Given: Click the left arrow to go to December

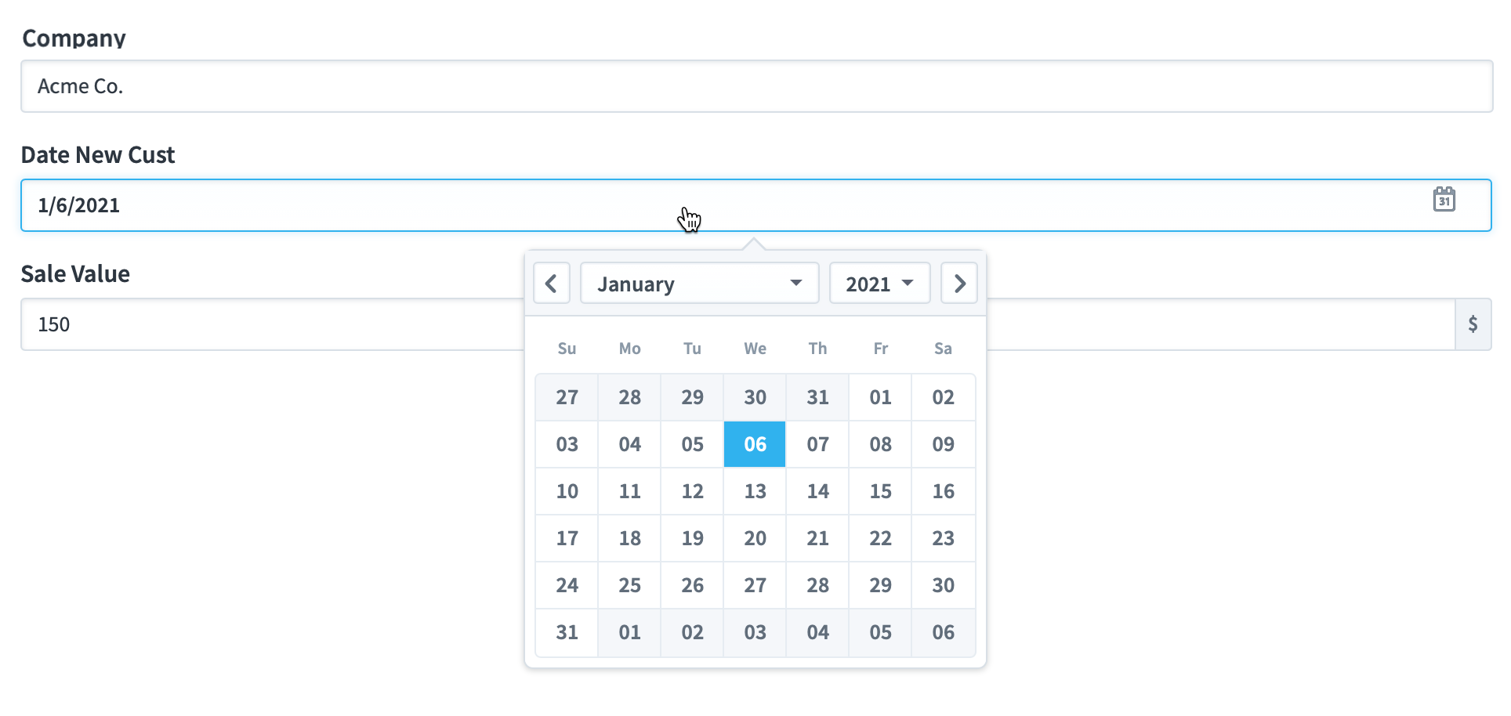Looking at the screenshot, I should coord(551,283).
